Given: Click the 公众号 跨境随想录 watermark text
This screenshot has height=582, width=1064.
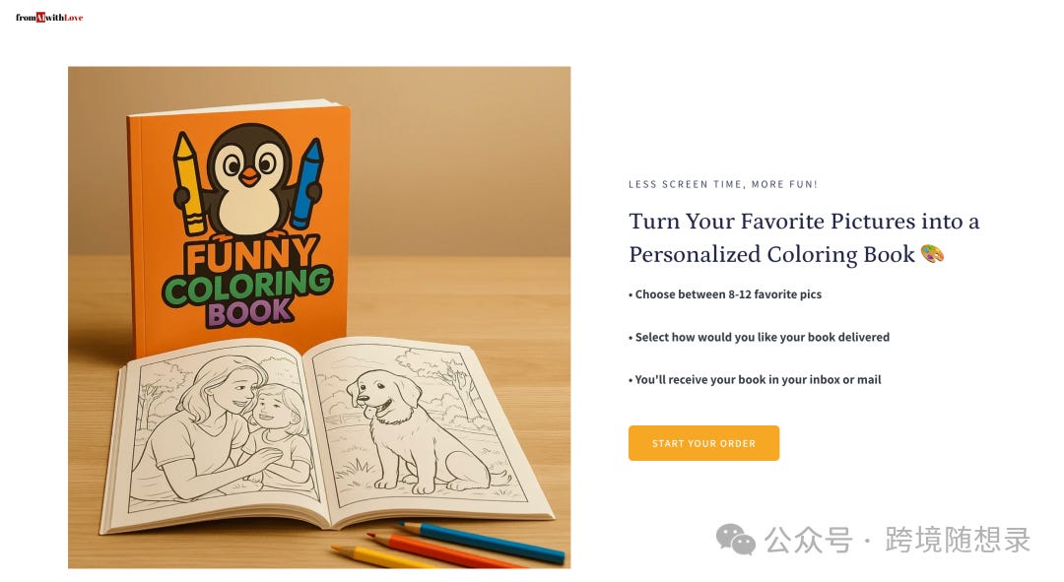Looking at the screenshot, I should (x=898, y=540).
